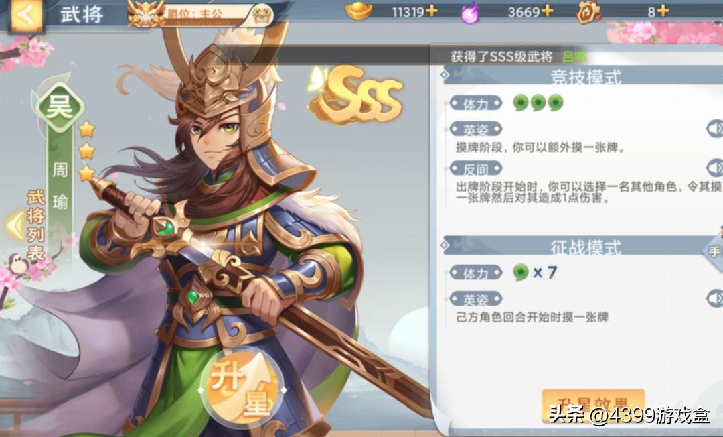
Task: Expand the 武将列表 side panel arrow
Action: pos(15,226)
